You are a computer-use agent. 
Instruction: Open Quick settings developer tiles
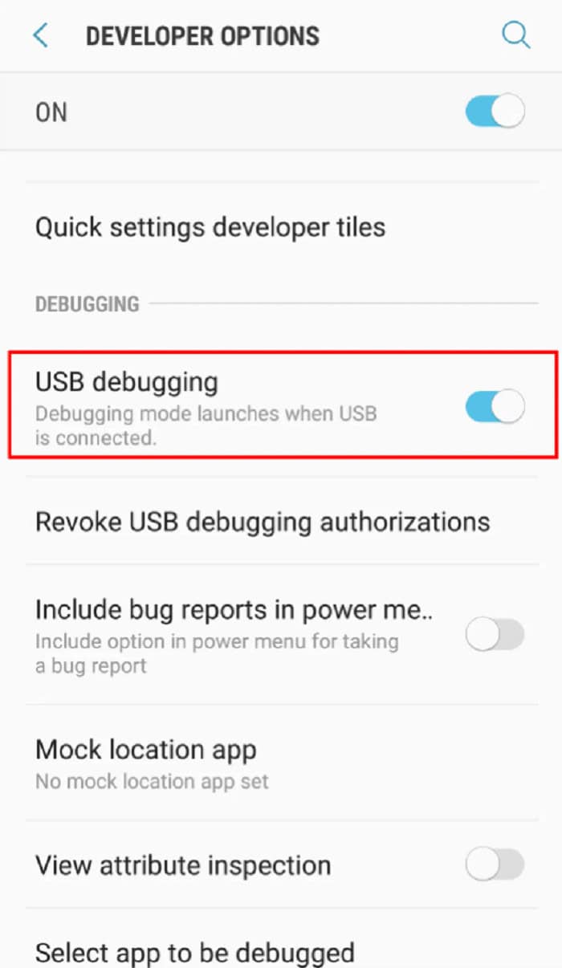click(x=281, y=227)
